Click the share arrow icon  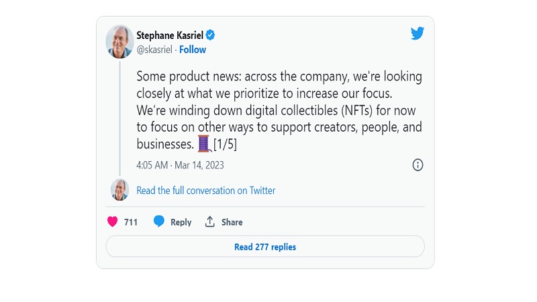pyautogui.click(x=210, y=222)
